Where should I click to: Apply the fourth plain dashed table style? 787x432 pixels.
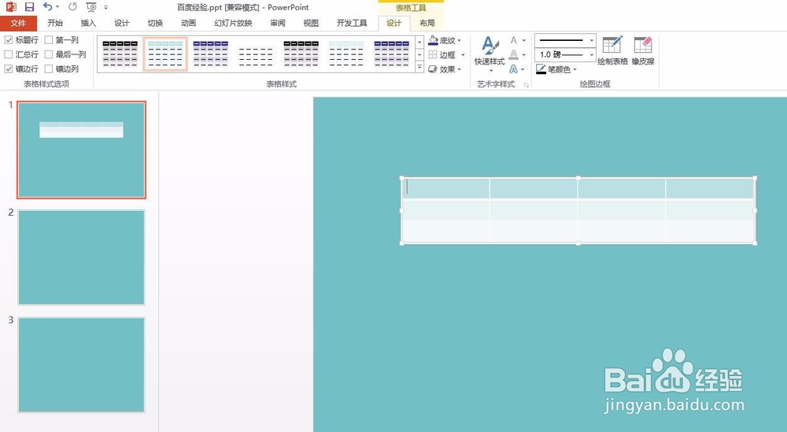pyautogui.click(x=256, y=54)
